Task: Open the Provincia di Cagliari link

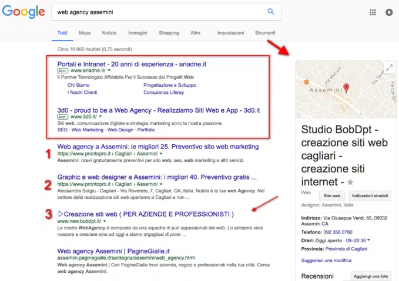Action: tap(346, 249)
